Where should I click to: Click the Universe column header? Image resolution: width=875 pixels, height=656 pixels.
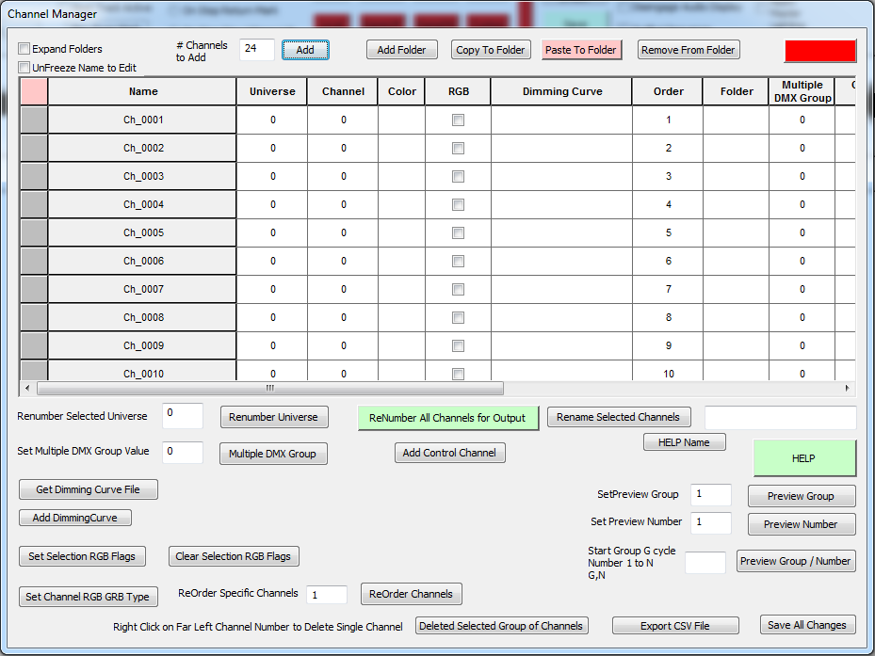point(272,91)
